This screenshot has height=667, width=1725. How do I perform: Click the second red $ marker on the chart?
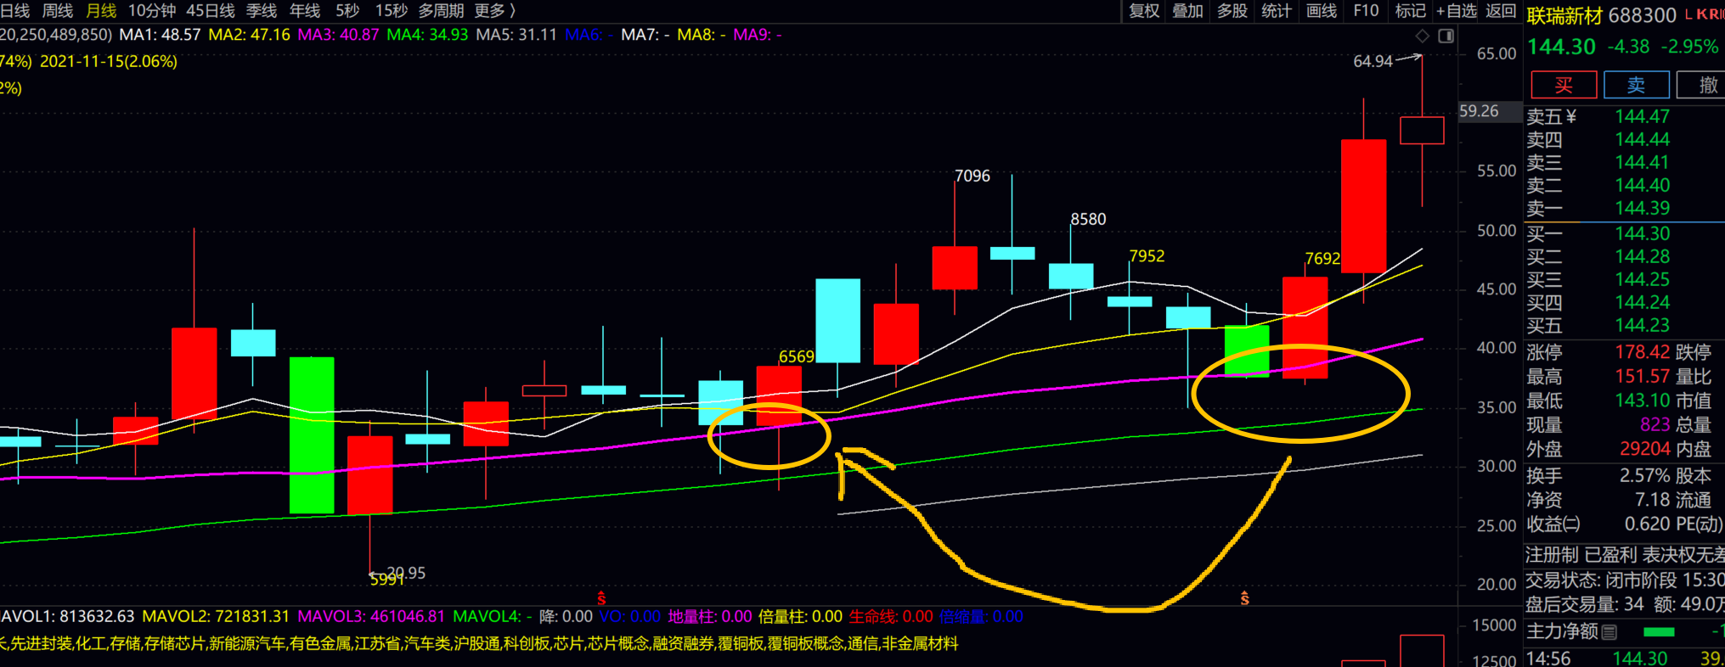(x=1244, y=598)
